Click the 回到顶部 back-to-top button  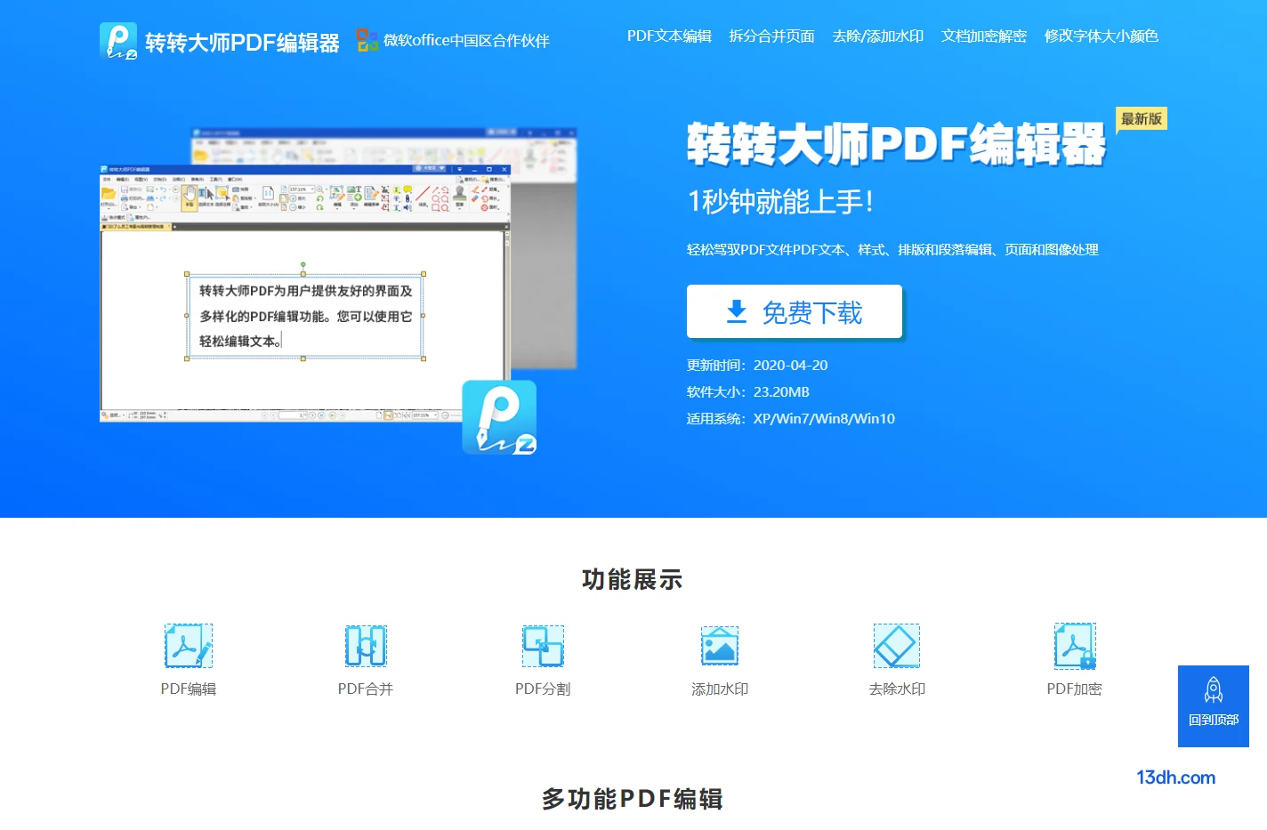pos(1214,706)
